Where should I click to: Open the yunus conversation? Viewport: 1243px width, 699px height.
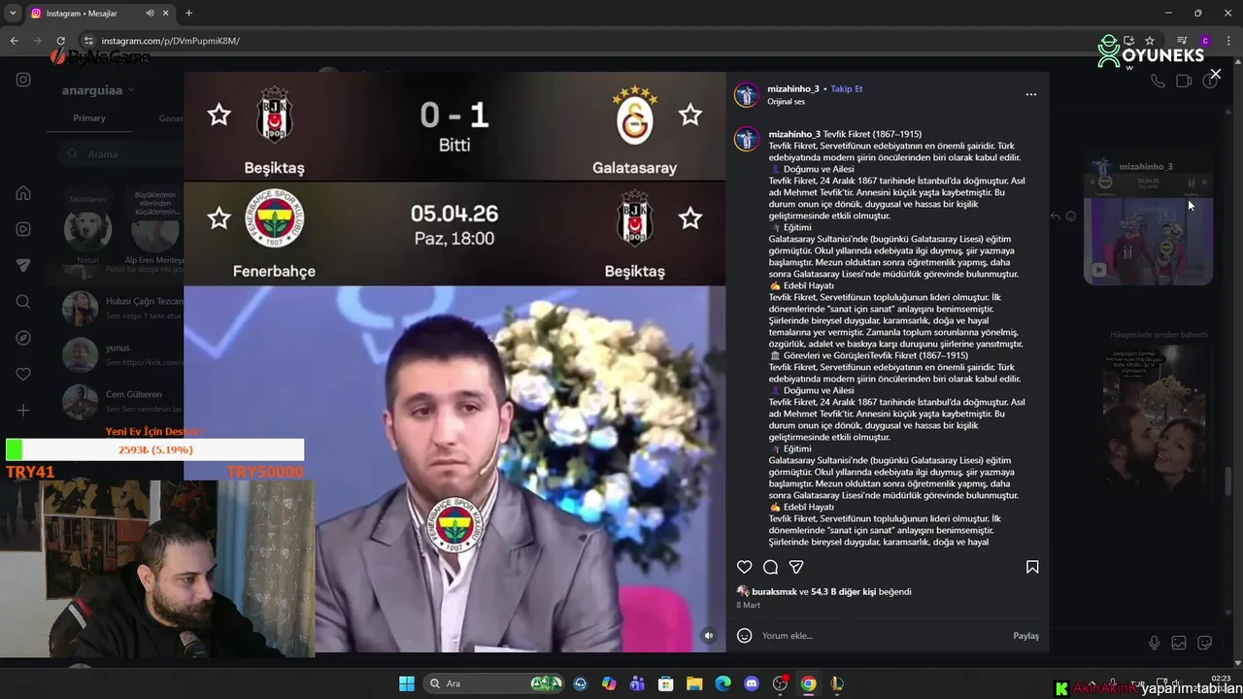tap(121, 354)
